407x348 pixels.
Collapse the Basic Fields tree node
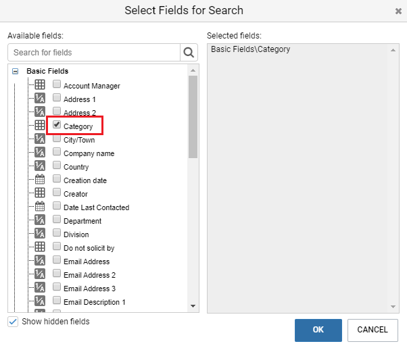(16, 71)
